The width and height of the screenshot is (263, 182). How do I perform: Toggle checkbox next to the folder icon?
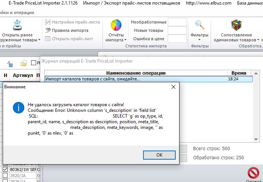pyautogui.click(x=33, y=63)
